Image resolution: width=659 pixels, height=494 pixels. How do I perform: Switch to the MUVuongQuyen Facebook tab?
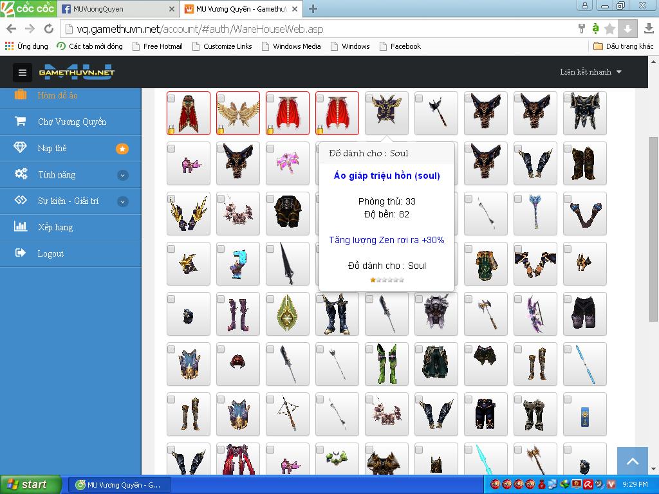pyautogui.click(x=116, y=9)
